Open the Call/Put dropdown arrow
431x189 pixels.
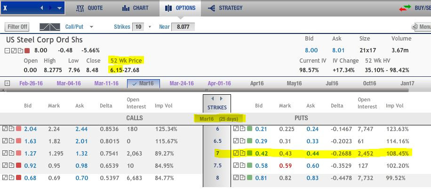tap(92, 27)
